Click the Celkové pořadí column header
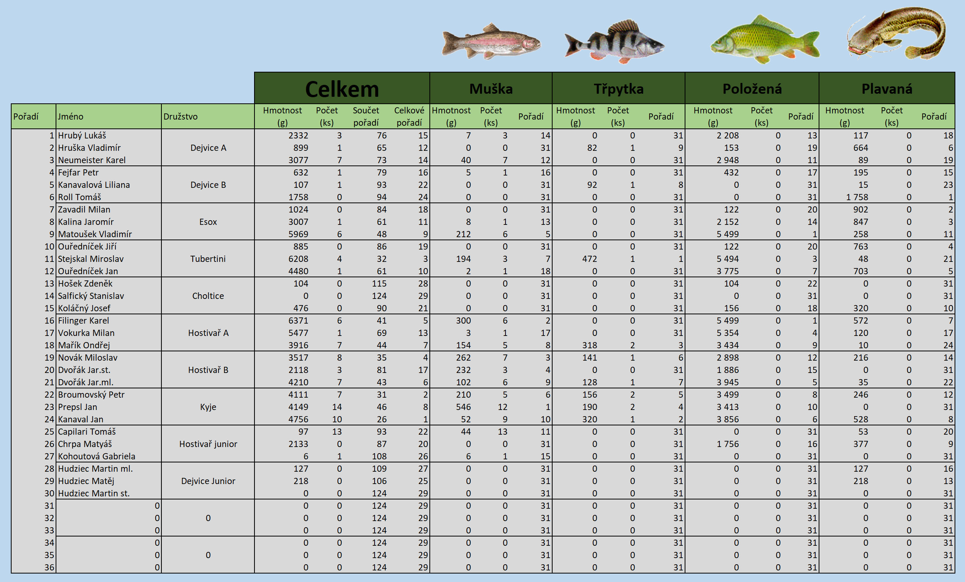 point(409,116)
